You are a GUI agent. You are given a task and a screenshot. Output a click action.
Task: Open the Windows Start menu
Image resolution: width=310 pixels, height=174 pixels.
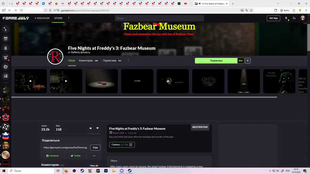click(4, 171)
